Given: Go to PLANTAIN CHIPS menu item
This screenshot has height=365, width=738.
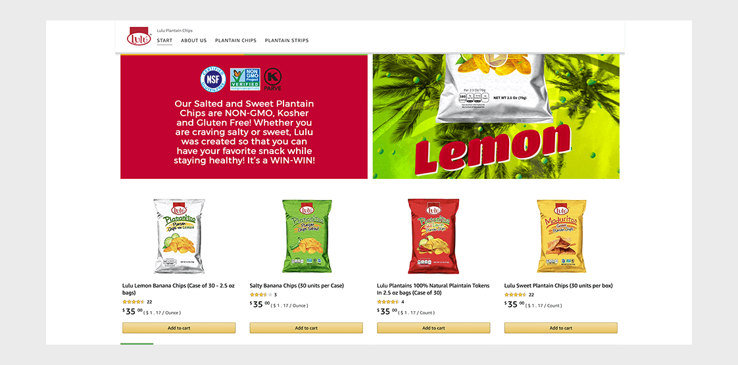Looking at the screenshot, I should 235,41.
